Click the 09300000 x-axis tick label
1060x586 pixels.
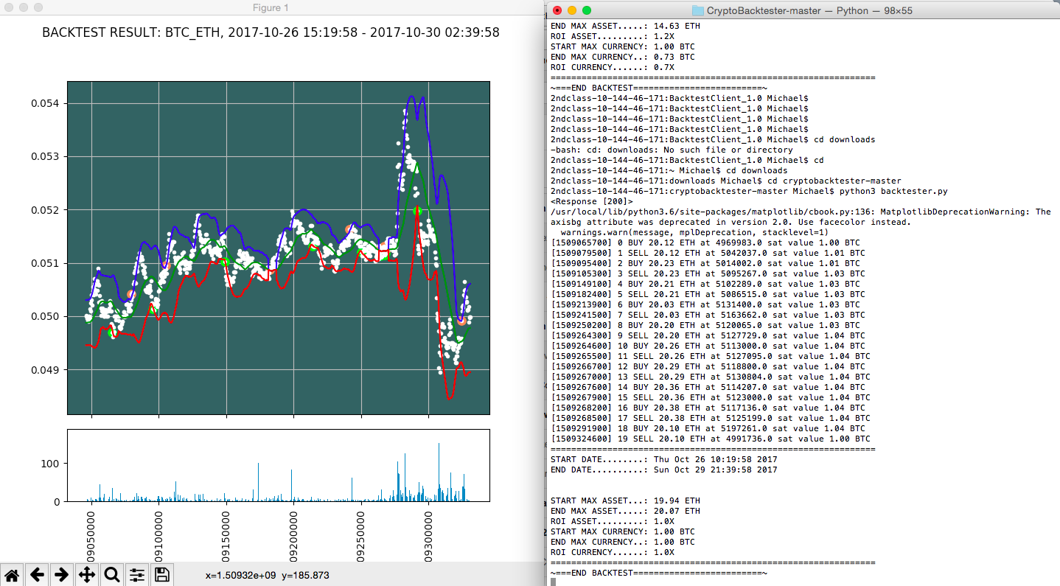(430, 535)
